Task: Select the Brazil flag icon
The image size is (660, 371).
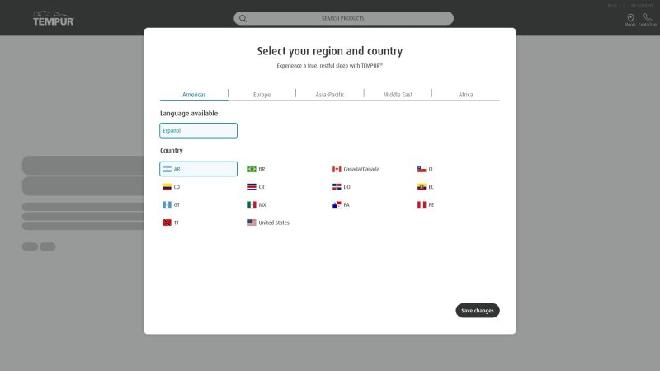Action: 252,169
